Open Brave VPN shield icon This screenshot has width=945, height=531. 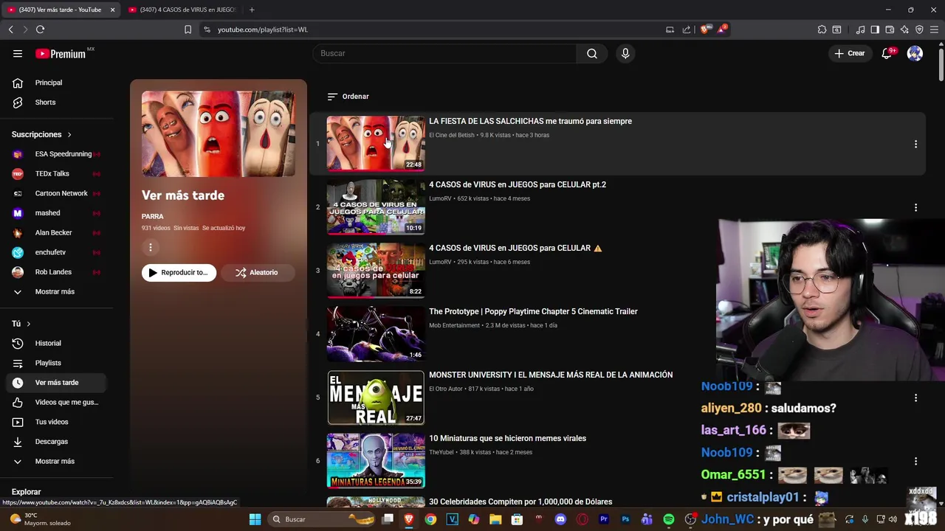tap(919, 29)
